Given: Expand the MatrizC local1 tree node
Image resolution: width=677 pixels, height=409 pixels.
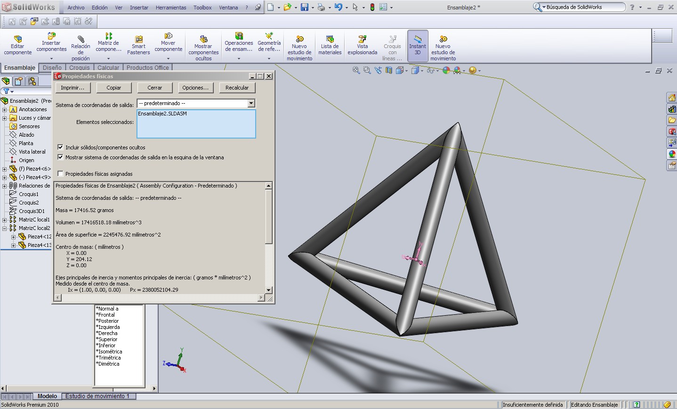Looking at the screenshot, I should (x=5, y=220).
